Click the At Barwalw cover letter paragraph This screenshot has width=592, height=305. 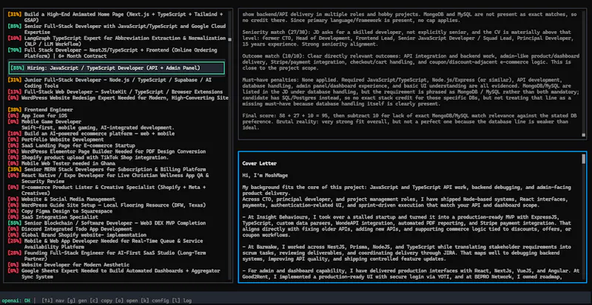[406, 253]
